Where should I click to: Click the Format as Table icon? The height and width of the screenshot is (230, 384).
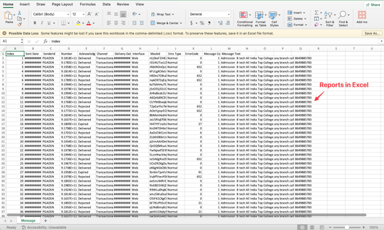click(x=260, y=18)
